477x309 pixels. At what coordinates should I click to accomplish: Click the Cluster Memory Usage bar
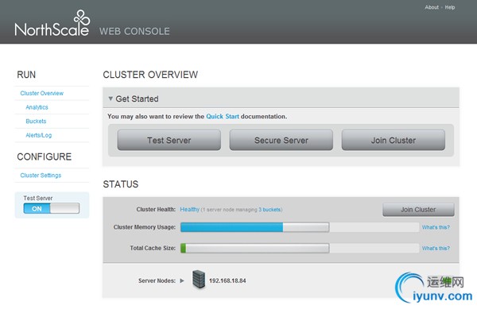[254, 227]
